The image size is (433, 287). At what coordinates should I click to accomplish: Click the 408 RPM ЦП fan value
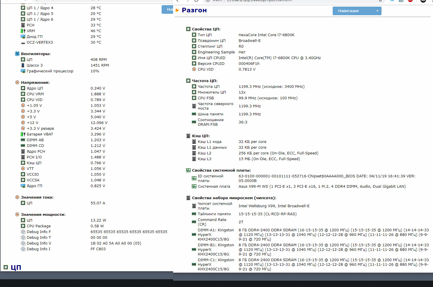pyautogui.click(x=99, y=59)
